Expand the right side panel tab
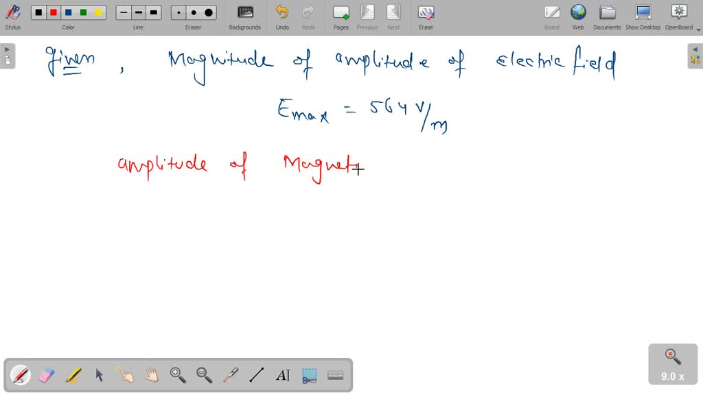 [x=695, y=56]
